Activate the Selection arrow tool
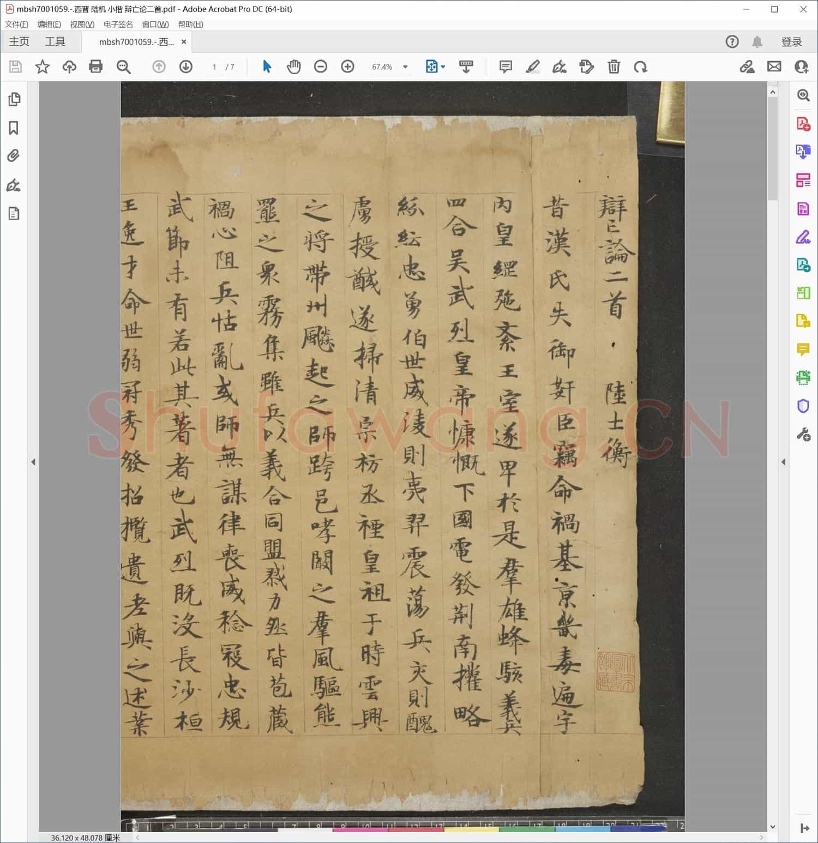Image resolution: width=818 pixels, height=843 pixels. click(x=267, y=67)
